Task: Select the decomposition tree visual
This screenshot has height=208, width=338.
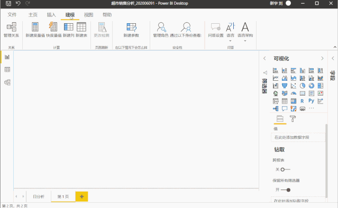Action: click(x=276, y=109)
